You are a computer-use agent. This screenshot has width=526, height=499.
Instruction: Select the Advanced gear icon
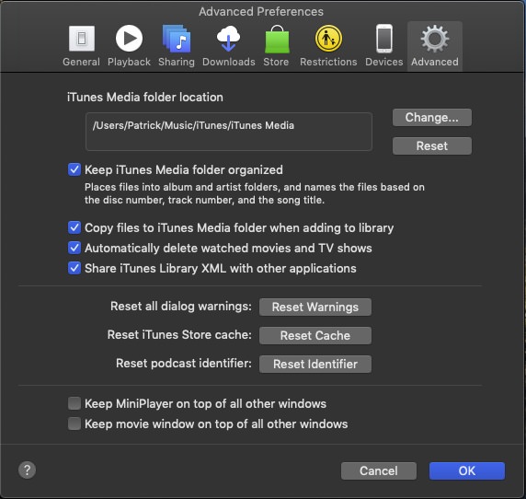click(x=435, y=39)
